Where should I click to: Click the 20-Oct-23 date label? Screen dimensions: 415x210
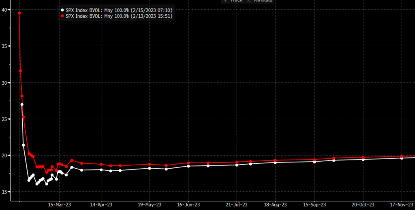point(363,205)
